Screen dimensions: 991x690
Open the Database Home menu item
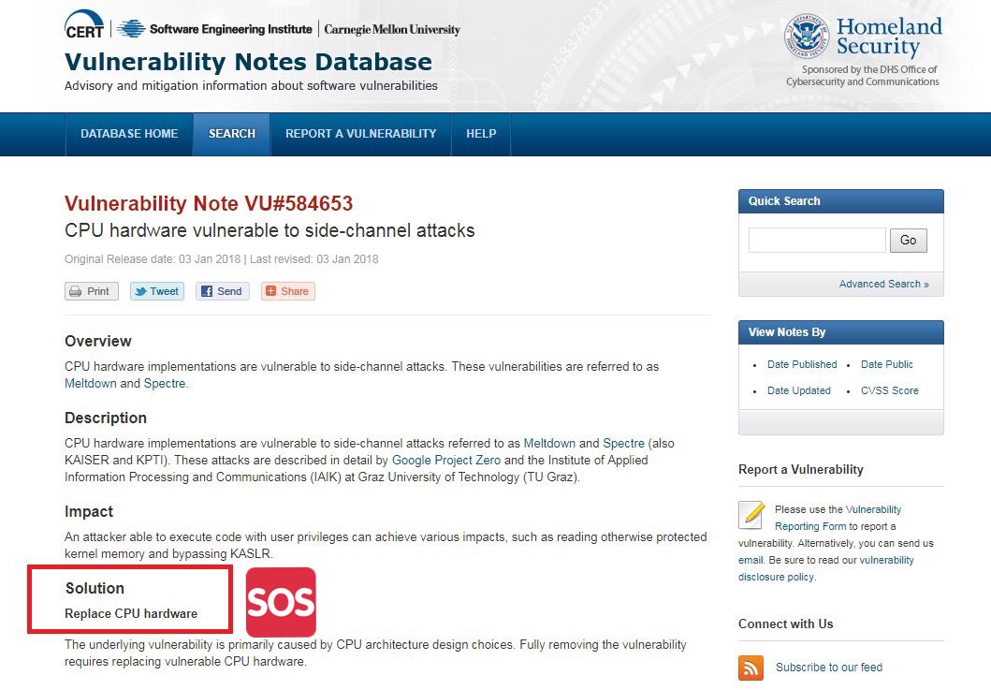tap(129, 134)
